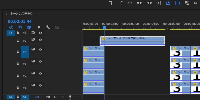Toggle sync lock on track V4
Viewport: 200px width, 100px height.
click(33, 49)
